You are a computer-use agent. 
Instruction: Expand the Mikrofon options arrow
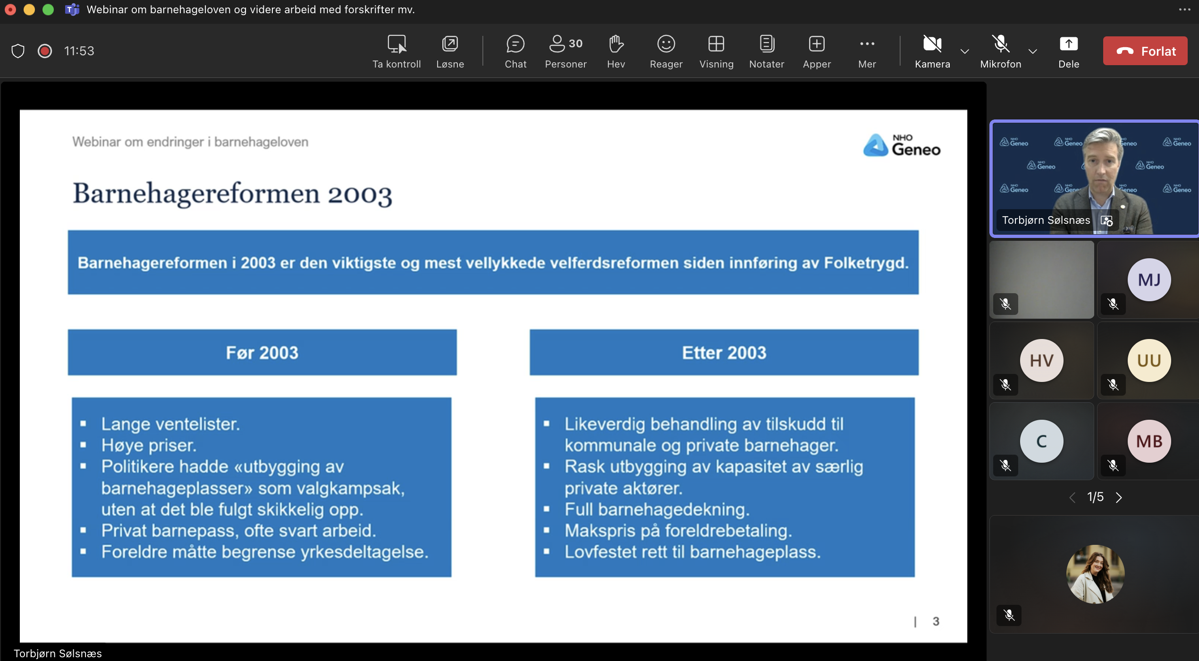coord(1032,51)
